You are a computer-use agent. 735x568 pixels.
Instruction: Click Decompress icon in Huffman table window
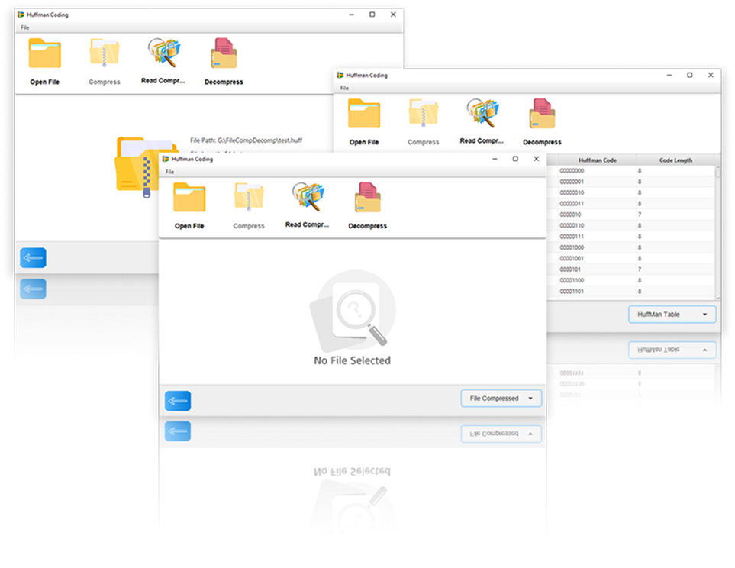pos(542,115)
